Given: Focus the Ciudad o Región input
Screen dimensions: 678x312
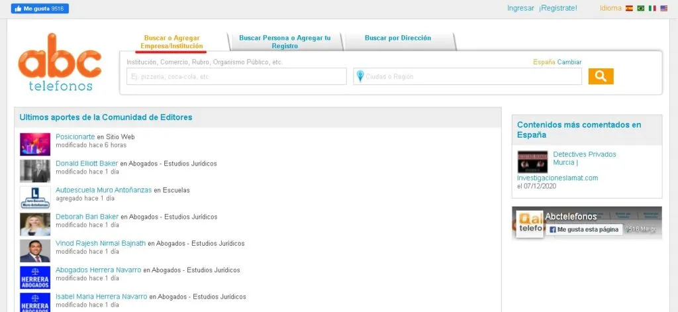Looking at the screenshot, I should 471,77.
